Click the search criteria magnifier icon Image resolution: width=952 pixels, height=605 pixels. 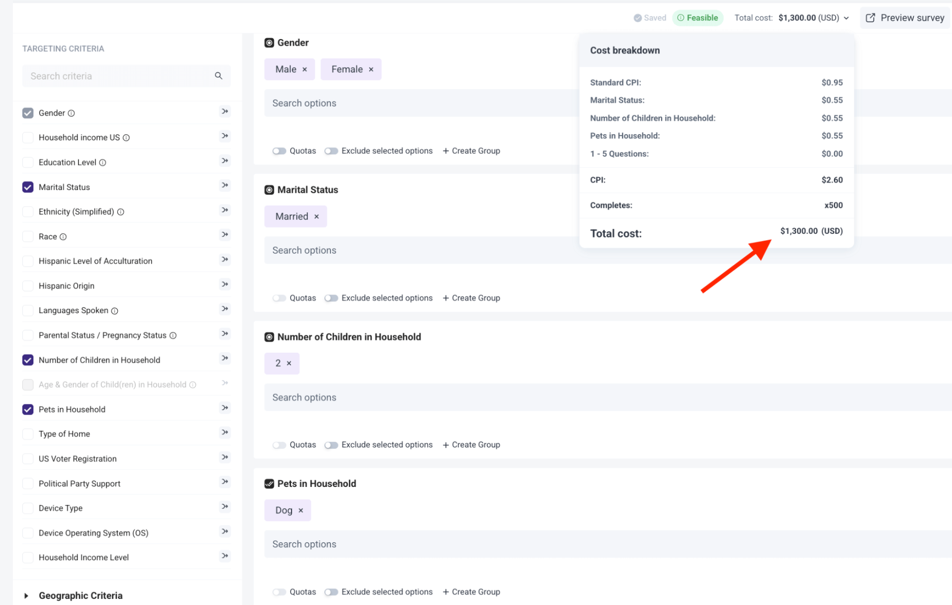[219, 76]
